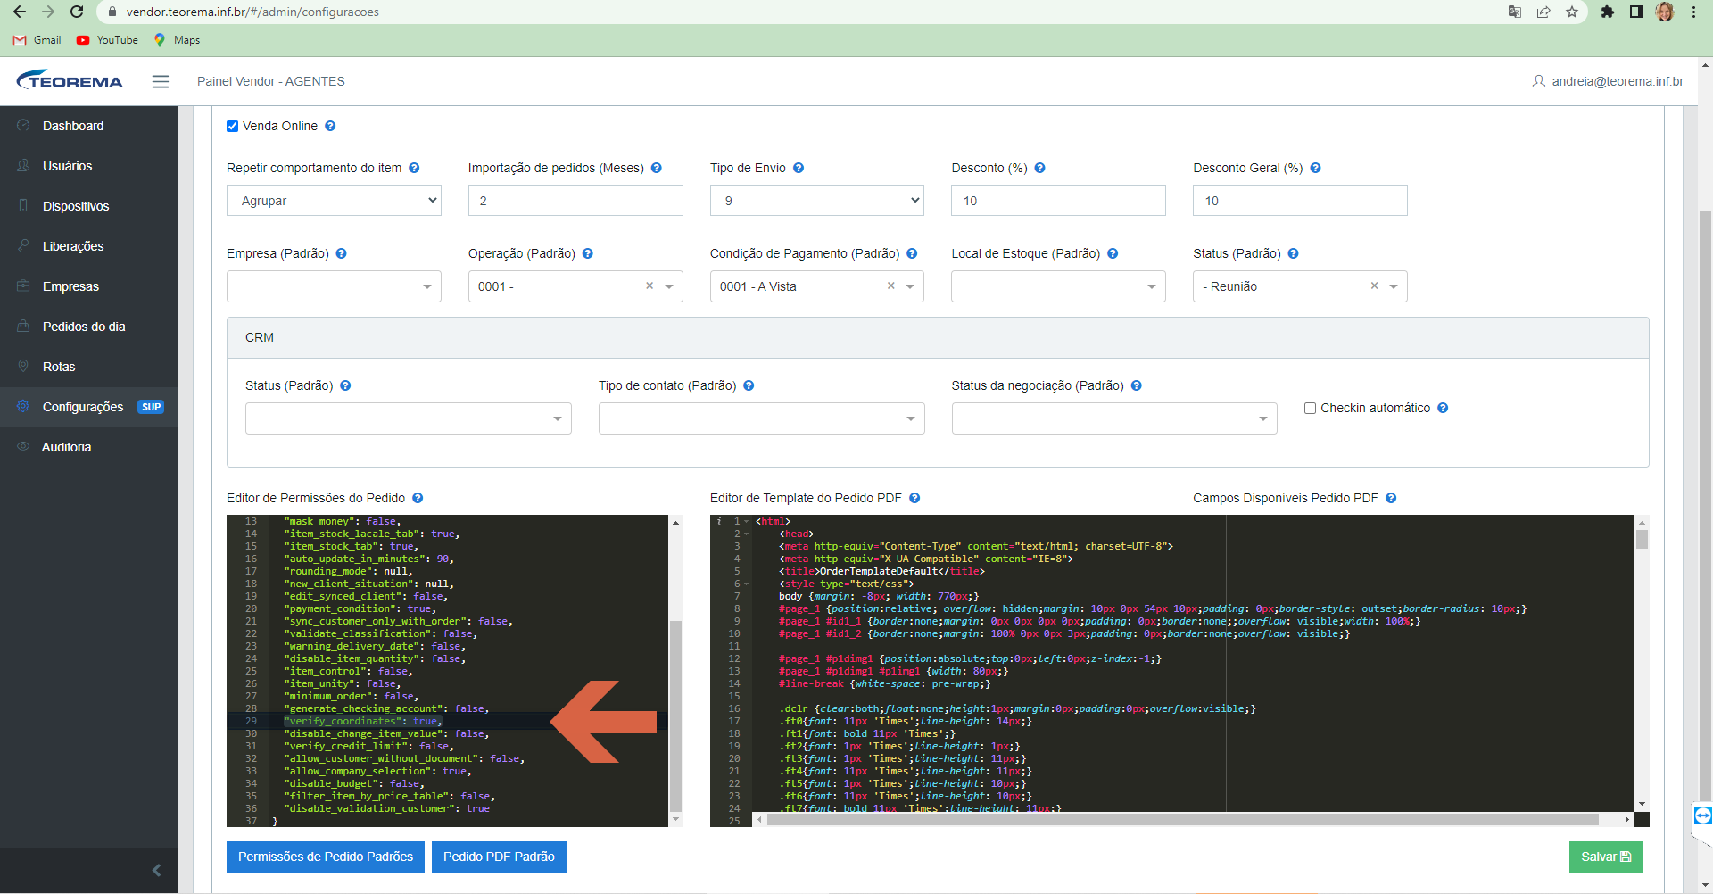Click help icon beside Editor de Permissões do Pedido
Viewport: 1713px width, 894px height.
pyautogui.click(x=418, y=498)
